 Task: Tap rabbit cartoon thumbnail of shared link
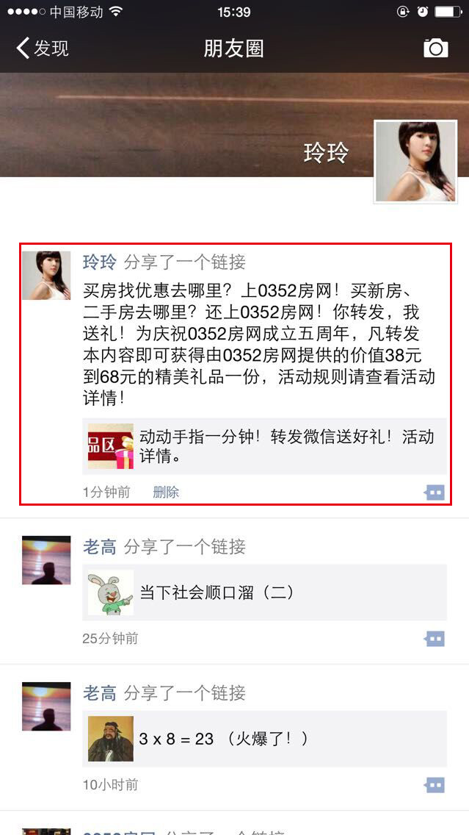pos(111,592)
